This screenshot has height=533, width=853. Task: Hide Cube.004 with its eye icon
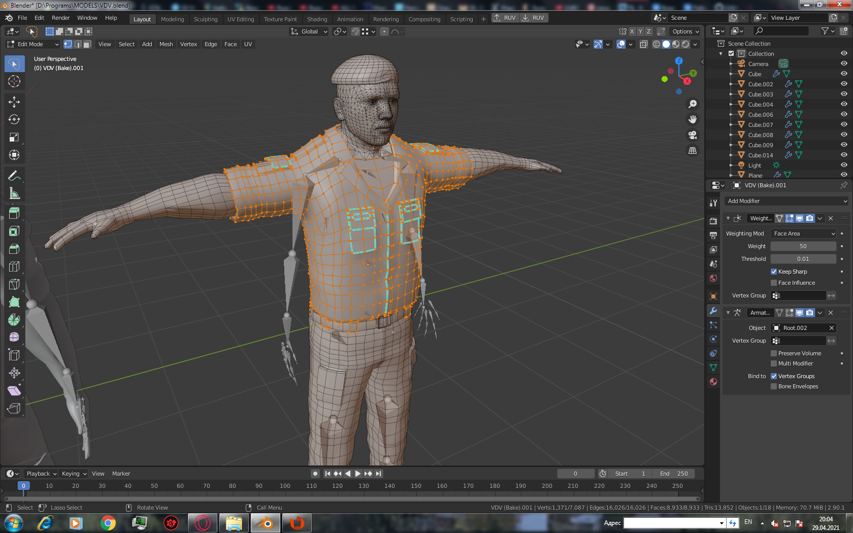click(x=844, y=104)
